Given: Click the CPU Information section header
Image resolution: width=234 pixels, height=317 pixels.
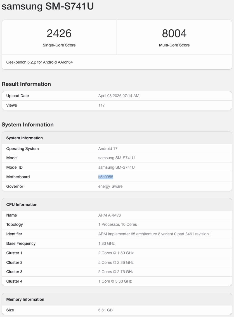Looking at the screenshot, I should pos(22,205).
